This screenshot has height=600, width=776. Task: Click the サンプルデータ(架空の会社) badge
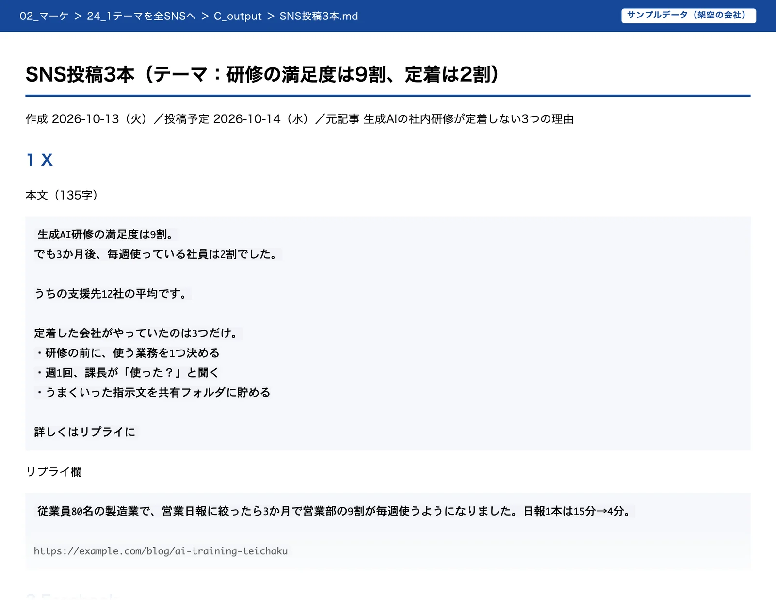[x=688, y=16]
